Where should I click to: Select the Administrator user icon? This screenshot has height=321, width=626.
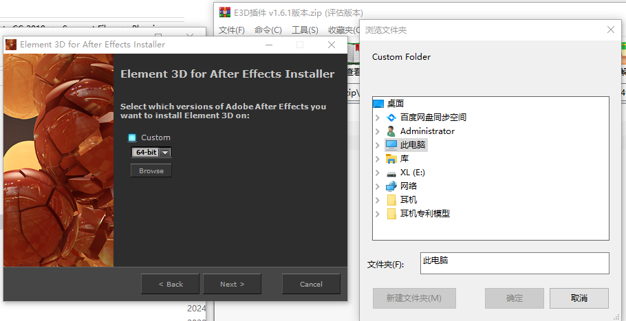click(x=391, y=131)
